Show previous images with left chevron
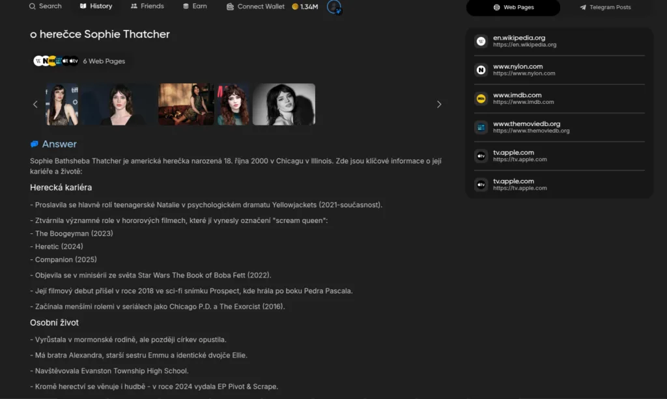 click(x=35, y=104)
